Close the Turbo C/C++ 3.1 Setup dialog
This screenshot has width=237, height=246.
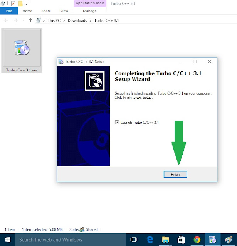point(210,61)
